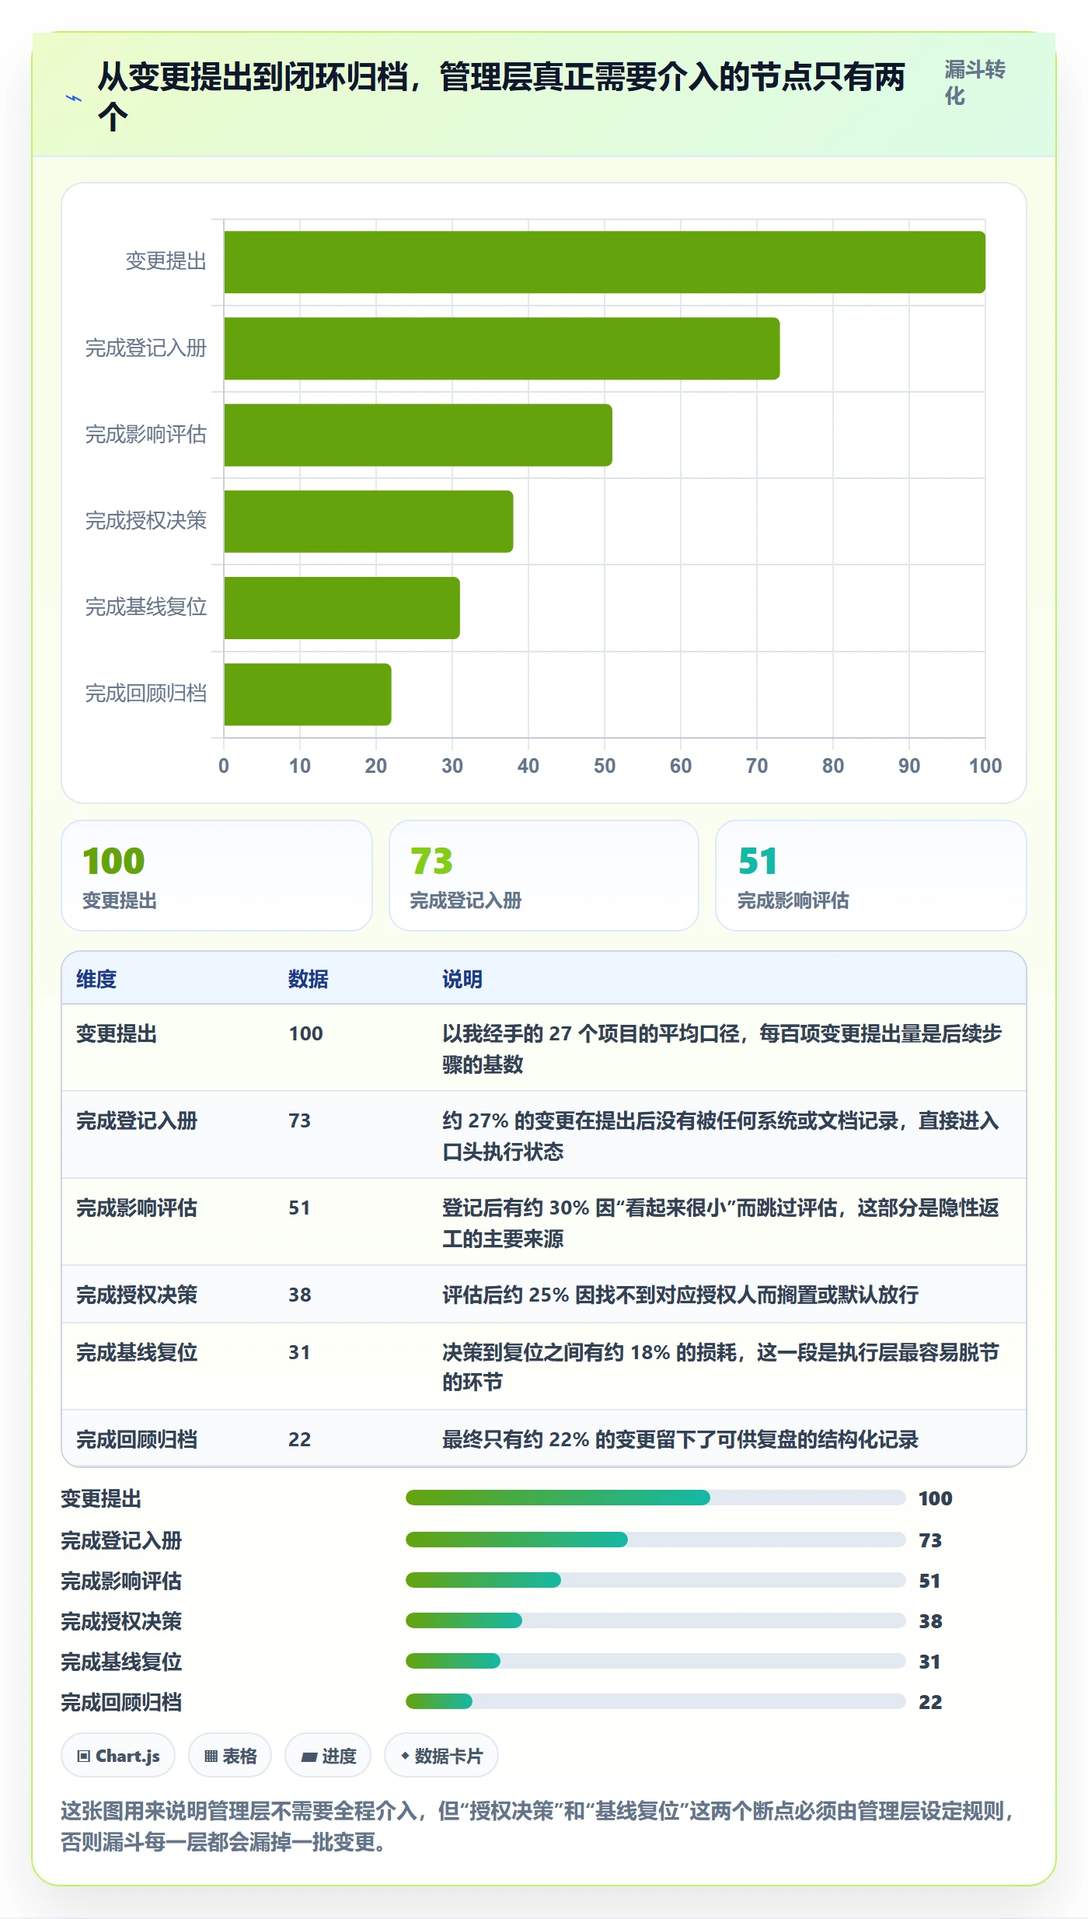Select the description starting "最终只有约 22%"
This screenshot has height=1919, width=1088.
(x=680, y=1439)
